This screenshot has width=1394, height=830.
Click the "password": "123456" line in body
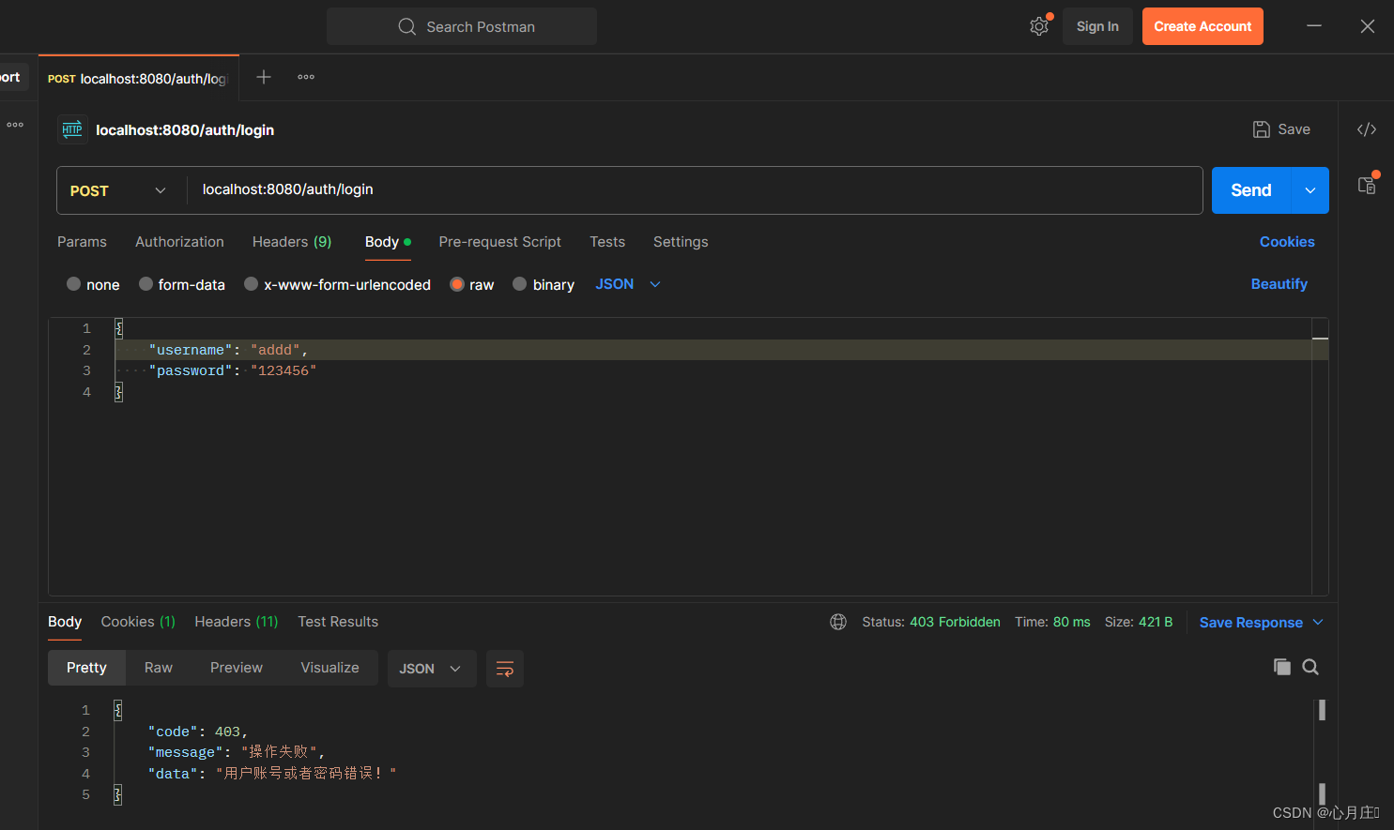(x=232, y=370)
